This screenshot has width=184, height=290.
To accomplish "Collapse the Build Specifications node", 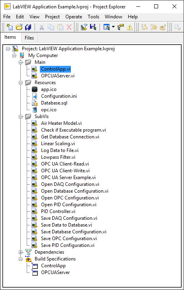I will (21, 259).
